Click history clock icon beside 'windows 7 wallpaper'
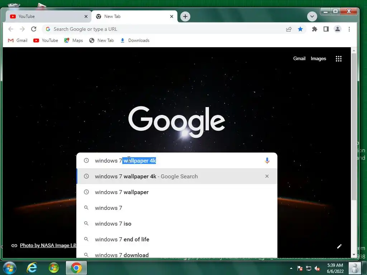This screenshot has width=367, height=275. [86, 192]
